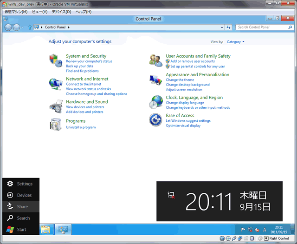This screenshot has height=244, width=297.
Task: Open the Clock, Language, and Region globe icon
Action: click(x=156, y=102)
